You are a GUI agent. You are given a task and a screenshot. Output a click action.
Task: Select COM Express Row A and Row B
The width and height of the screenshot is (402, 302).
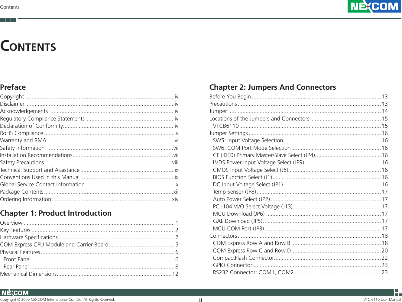coord(300,243)
